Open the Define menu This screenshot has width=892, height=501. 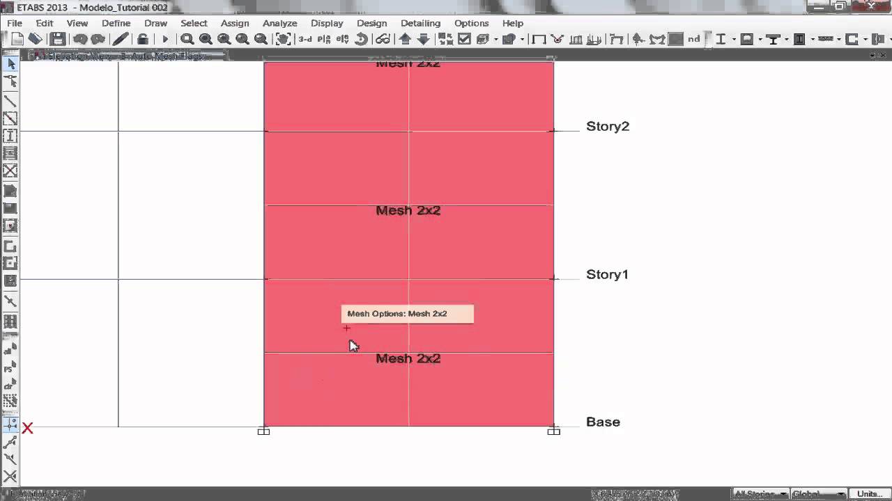click(x=116, y=23)
